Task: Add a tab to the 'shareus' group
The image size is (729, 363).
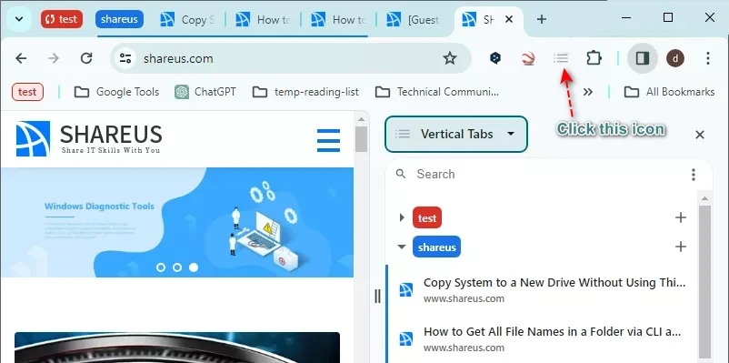Action: point(681,247)
